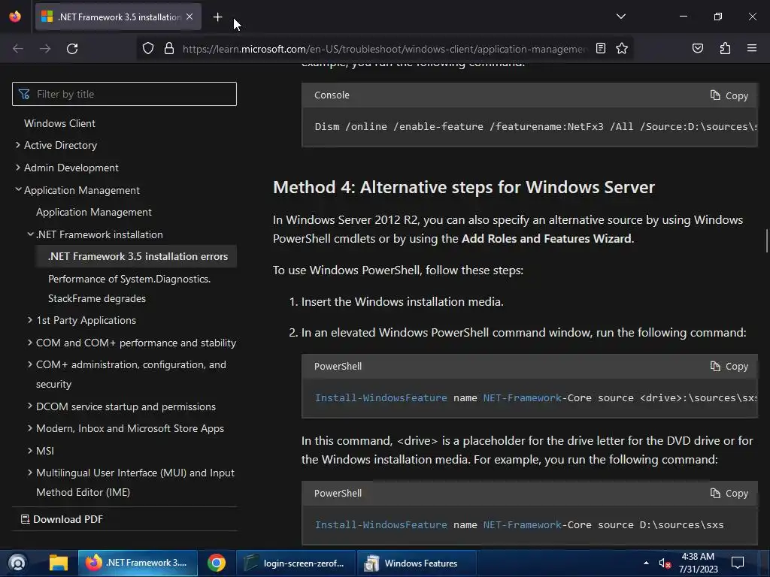Image resolution: width=770 pixels, height=577 pixels.
Task: Expand Modern, Inbox and Microsoft Store Apps
Action: tap(30, 428)
